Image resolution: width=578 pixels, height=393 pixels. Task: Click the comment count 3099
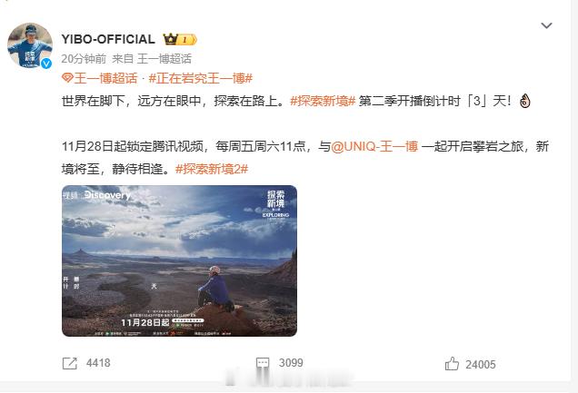tap(291, 363)
